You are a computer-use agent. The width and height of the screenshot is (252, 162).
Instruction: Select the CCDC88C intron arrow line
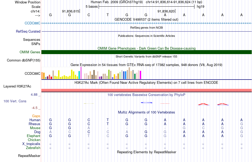click(x=147, y=23)
